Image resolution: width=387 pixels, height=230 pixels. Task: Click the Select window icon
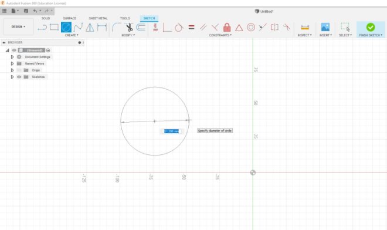345,27
